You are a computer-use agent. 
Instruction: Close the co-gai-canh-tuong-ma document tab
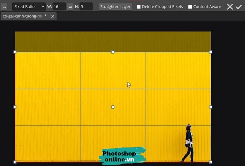point(52,16)
